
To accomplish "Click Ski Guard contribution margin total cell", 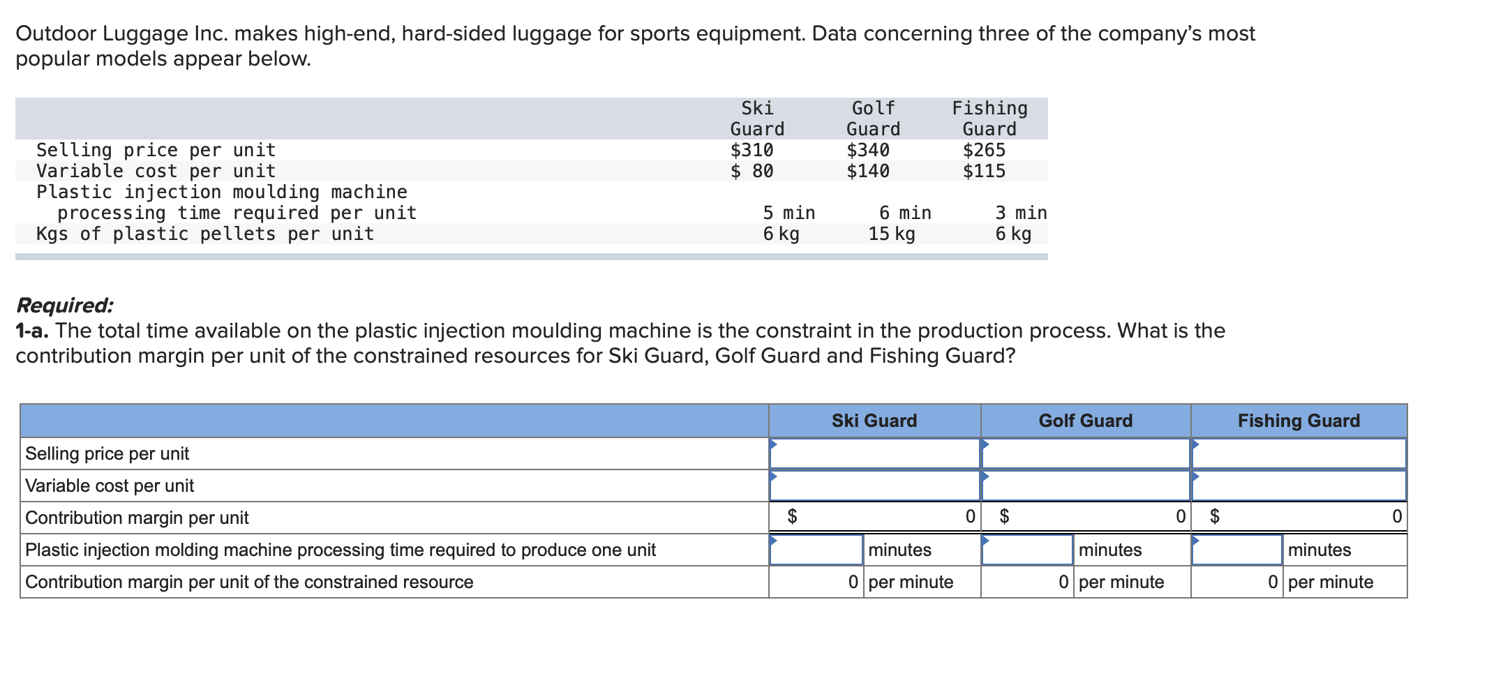I will pos(875,517).
